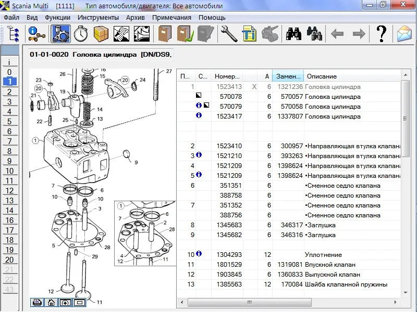Click the black and white horn graphic icon
This screenshot has width=417, height=312.
[142, 34]
